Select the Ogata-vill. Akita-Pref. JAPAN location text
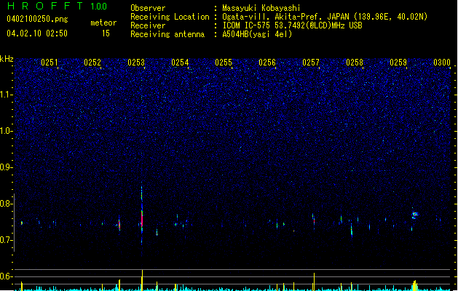The height and width of the screenshot is (291, 458). (325, 17)
